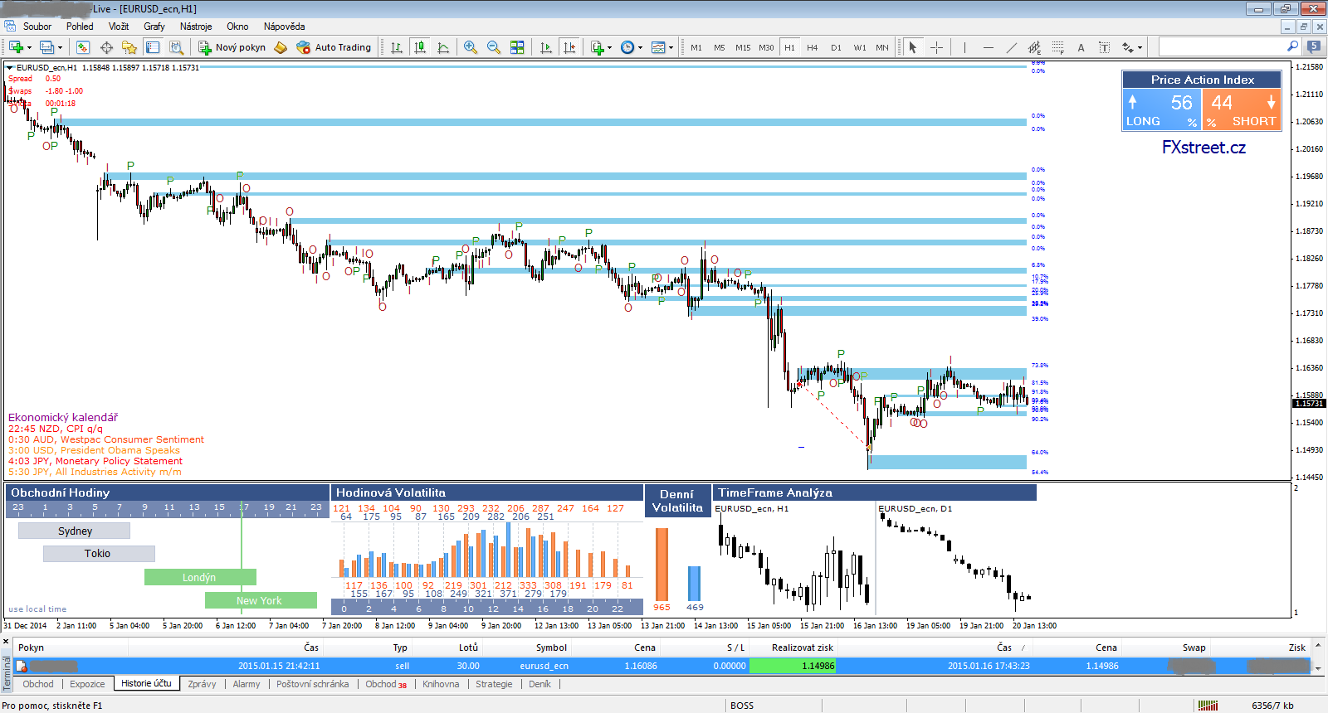
Task: Open the new chart dropdown arrow
Action: point(30,47)
